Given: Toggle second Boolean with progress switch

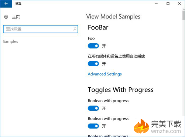Looking at the screenshot, I should tap(93, 126).
